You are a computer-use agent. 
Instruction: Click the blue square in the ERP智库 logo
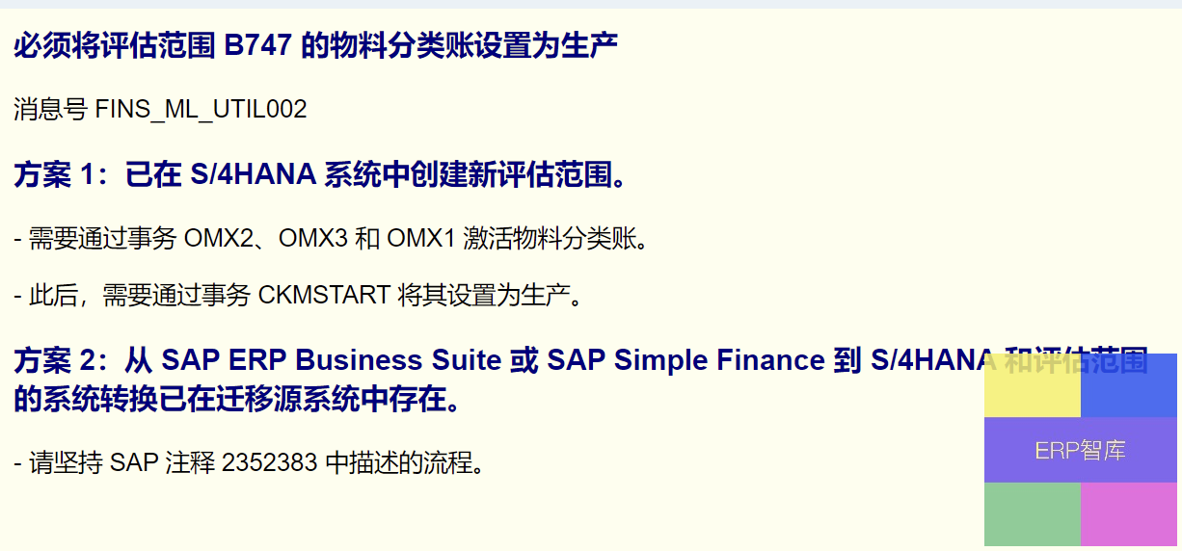point(1129,385)
